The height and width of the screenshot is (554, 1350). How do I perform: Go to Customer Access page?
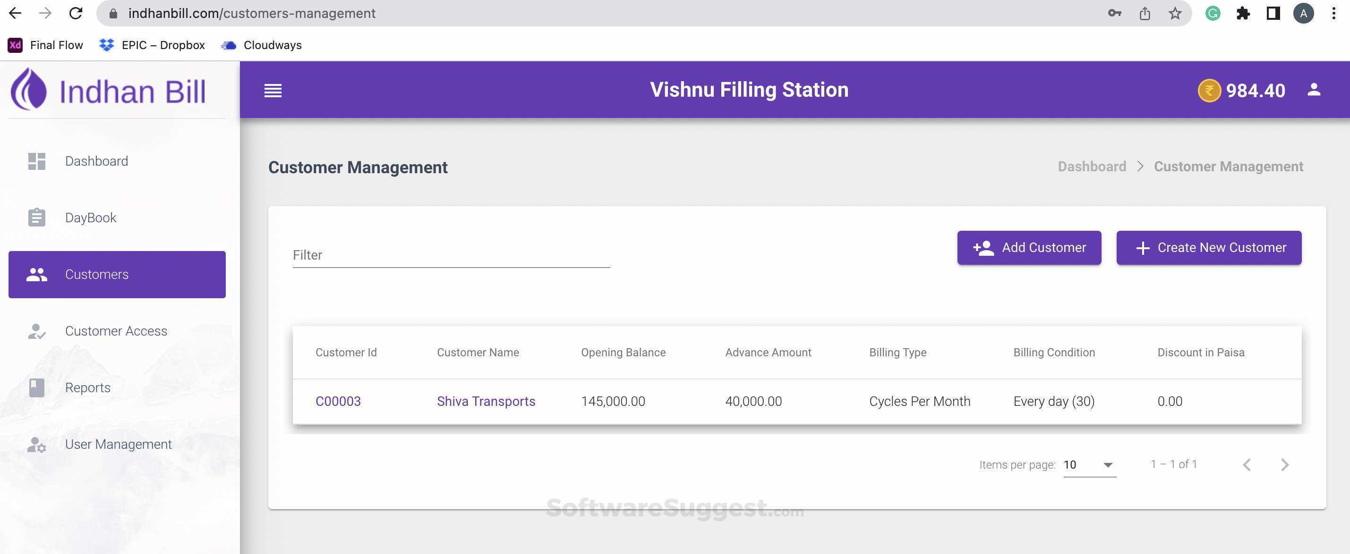[116, 331]
